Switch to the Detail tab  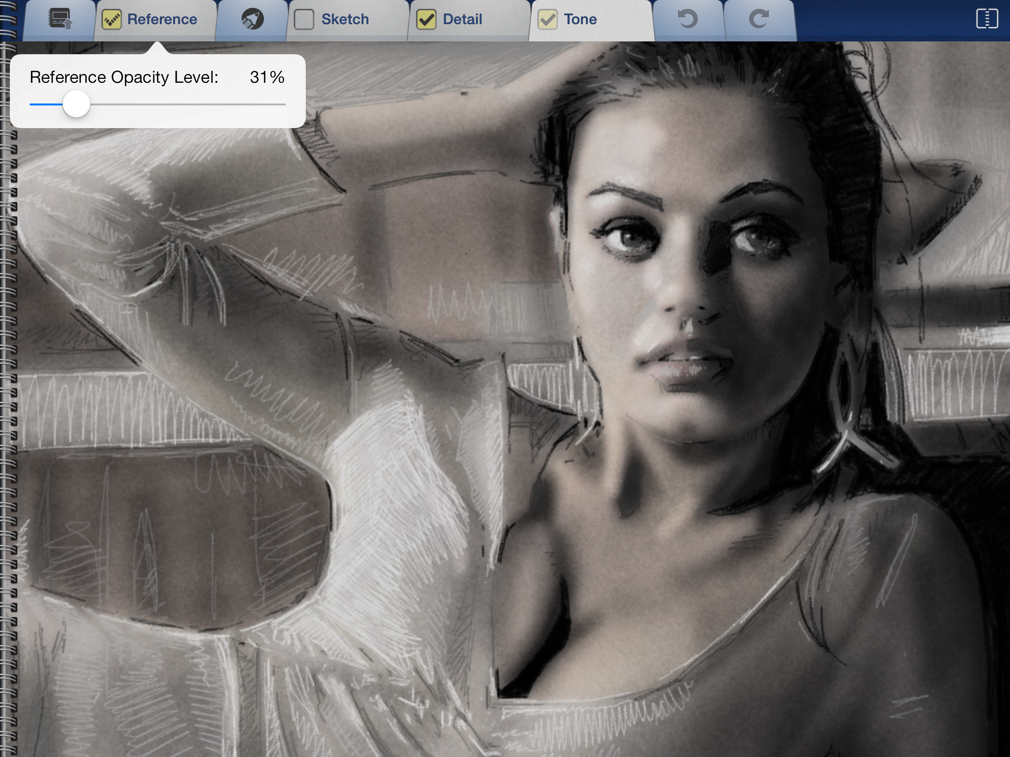(x=469, y=20)
